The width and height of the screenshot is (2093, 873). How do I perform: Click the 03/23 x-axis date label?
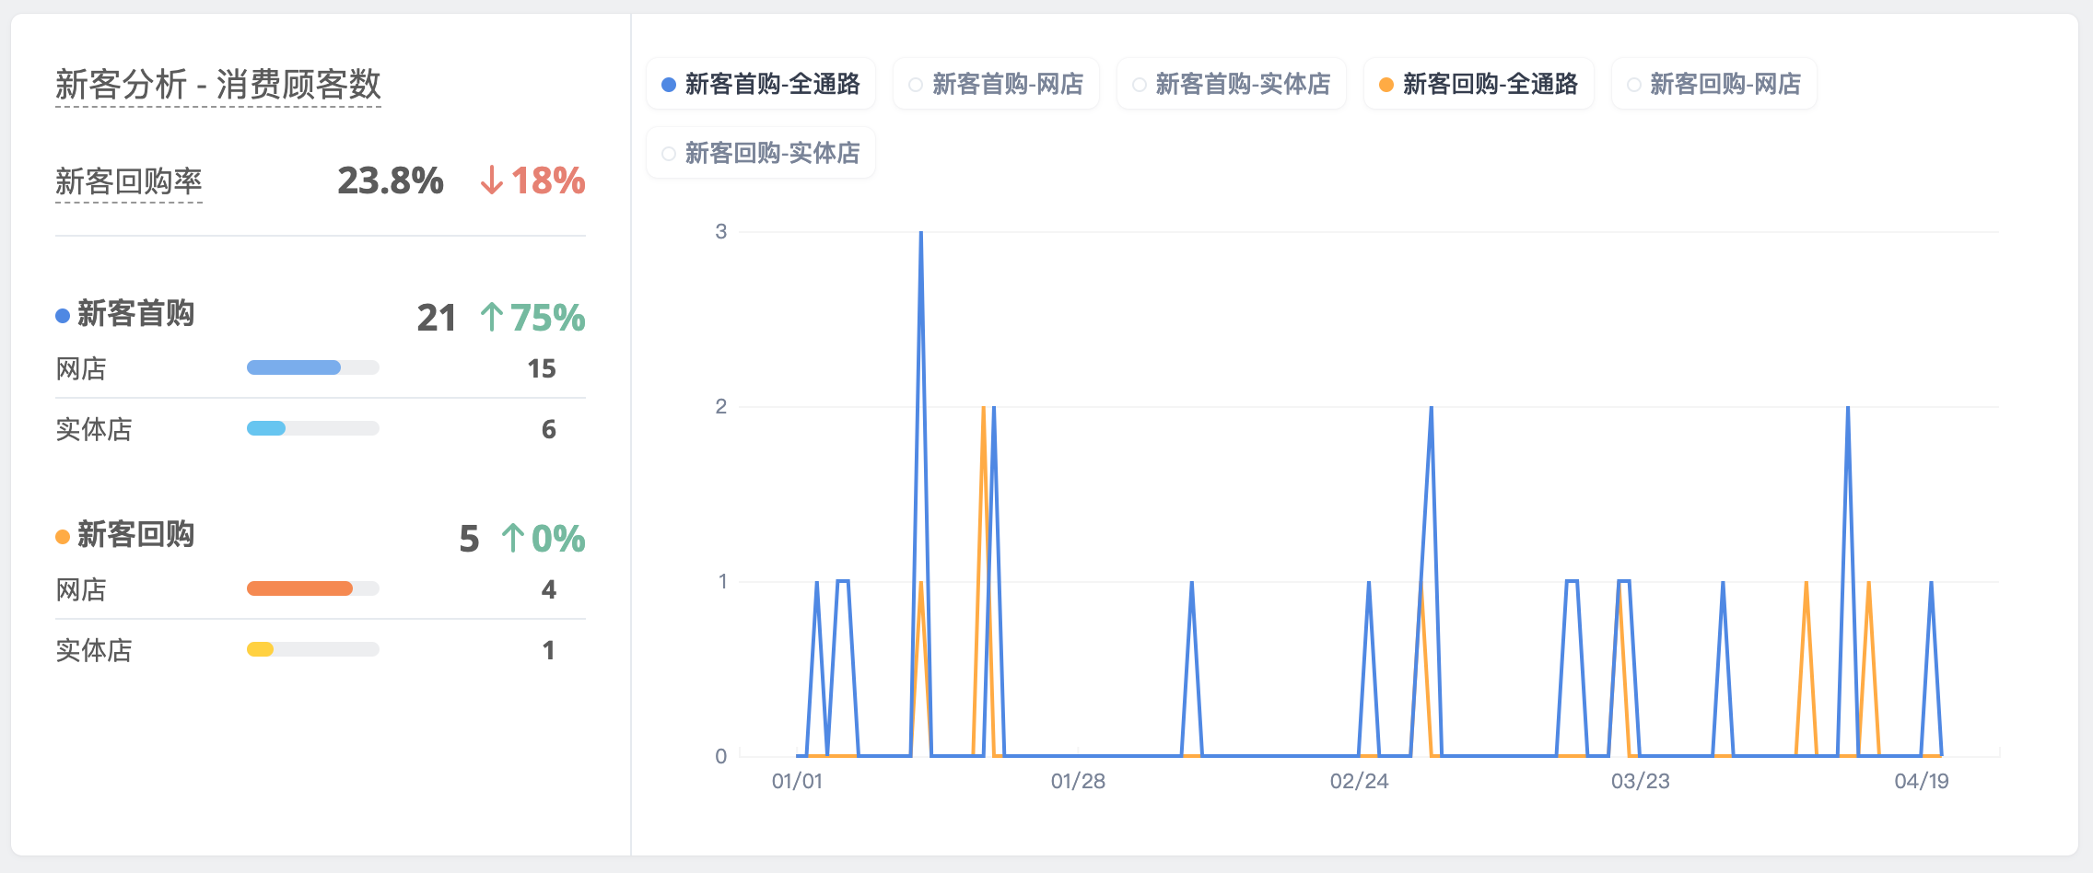pos(1640,781)
